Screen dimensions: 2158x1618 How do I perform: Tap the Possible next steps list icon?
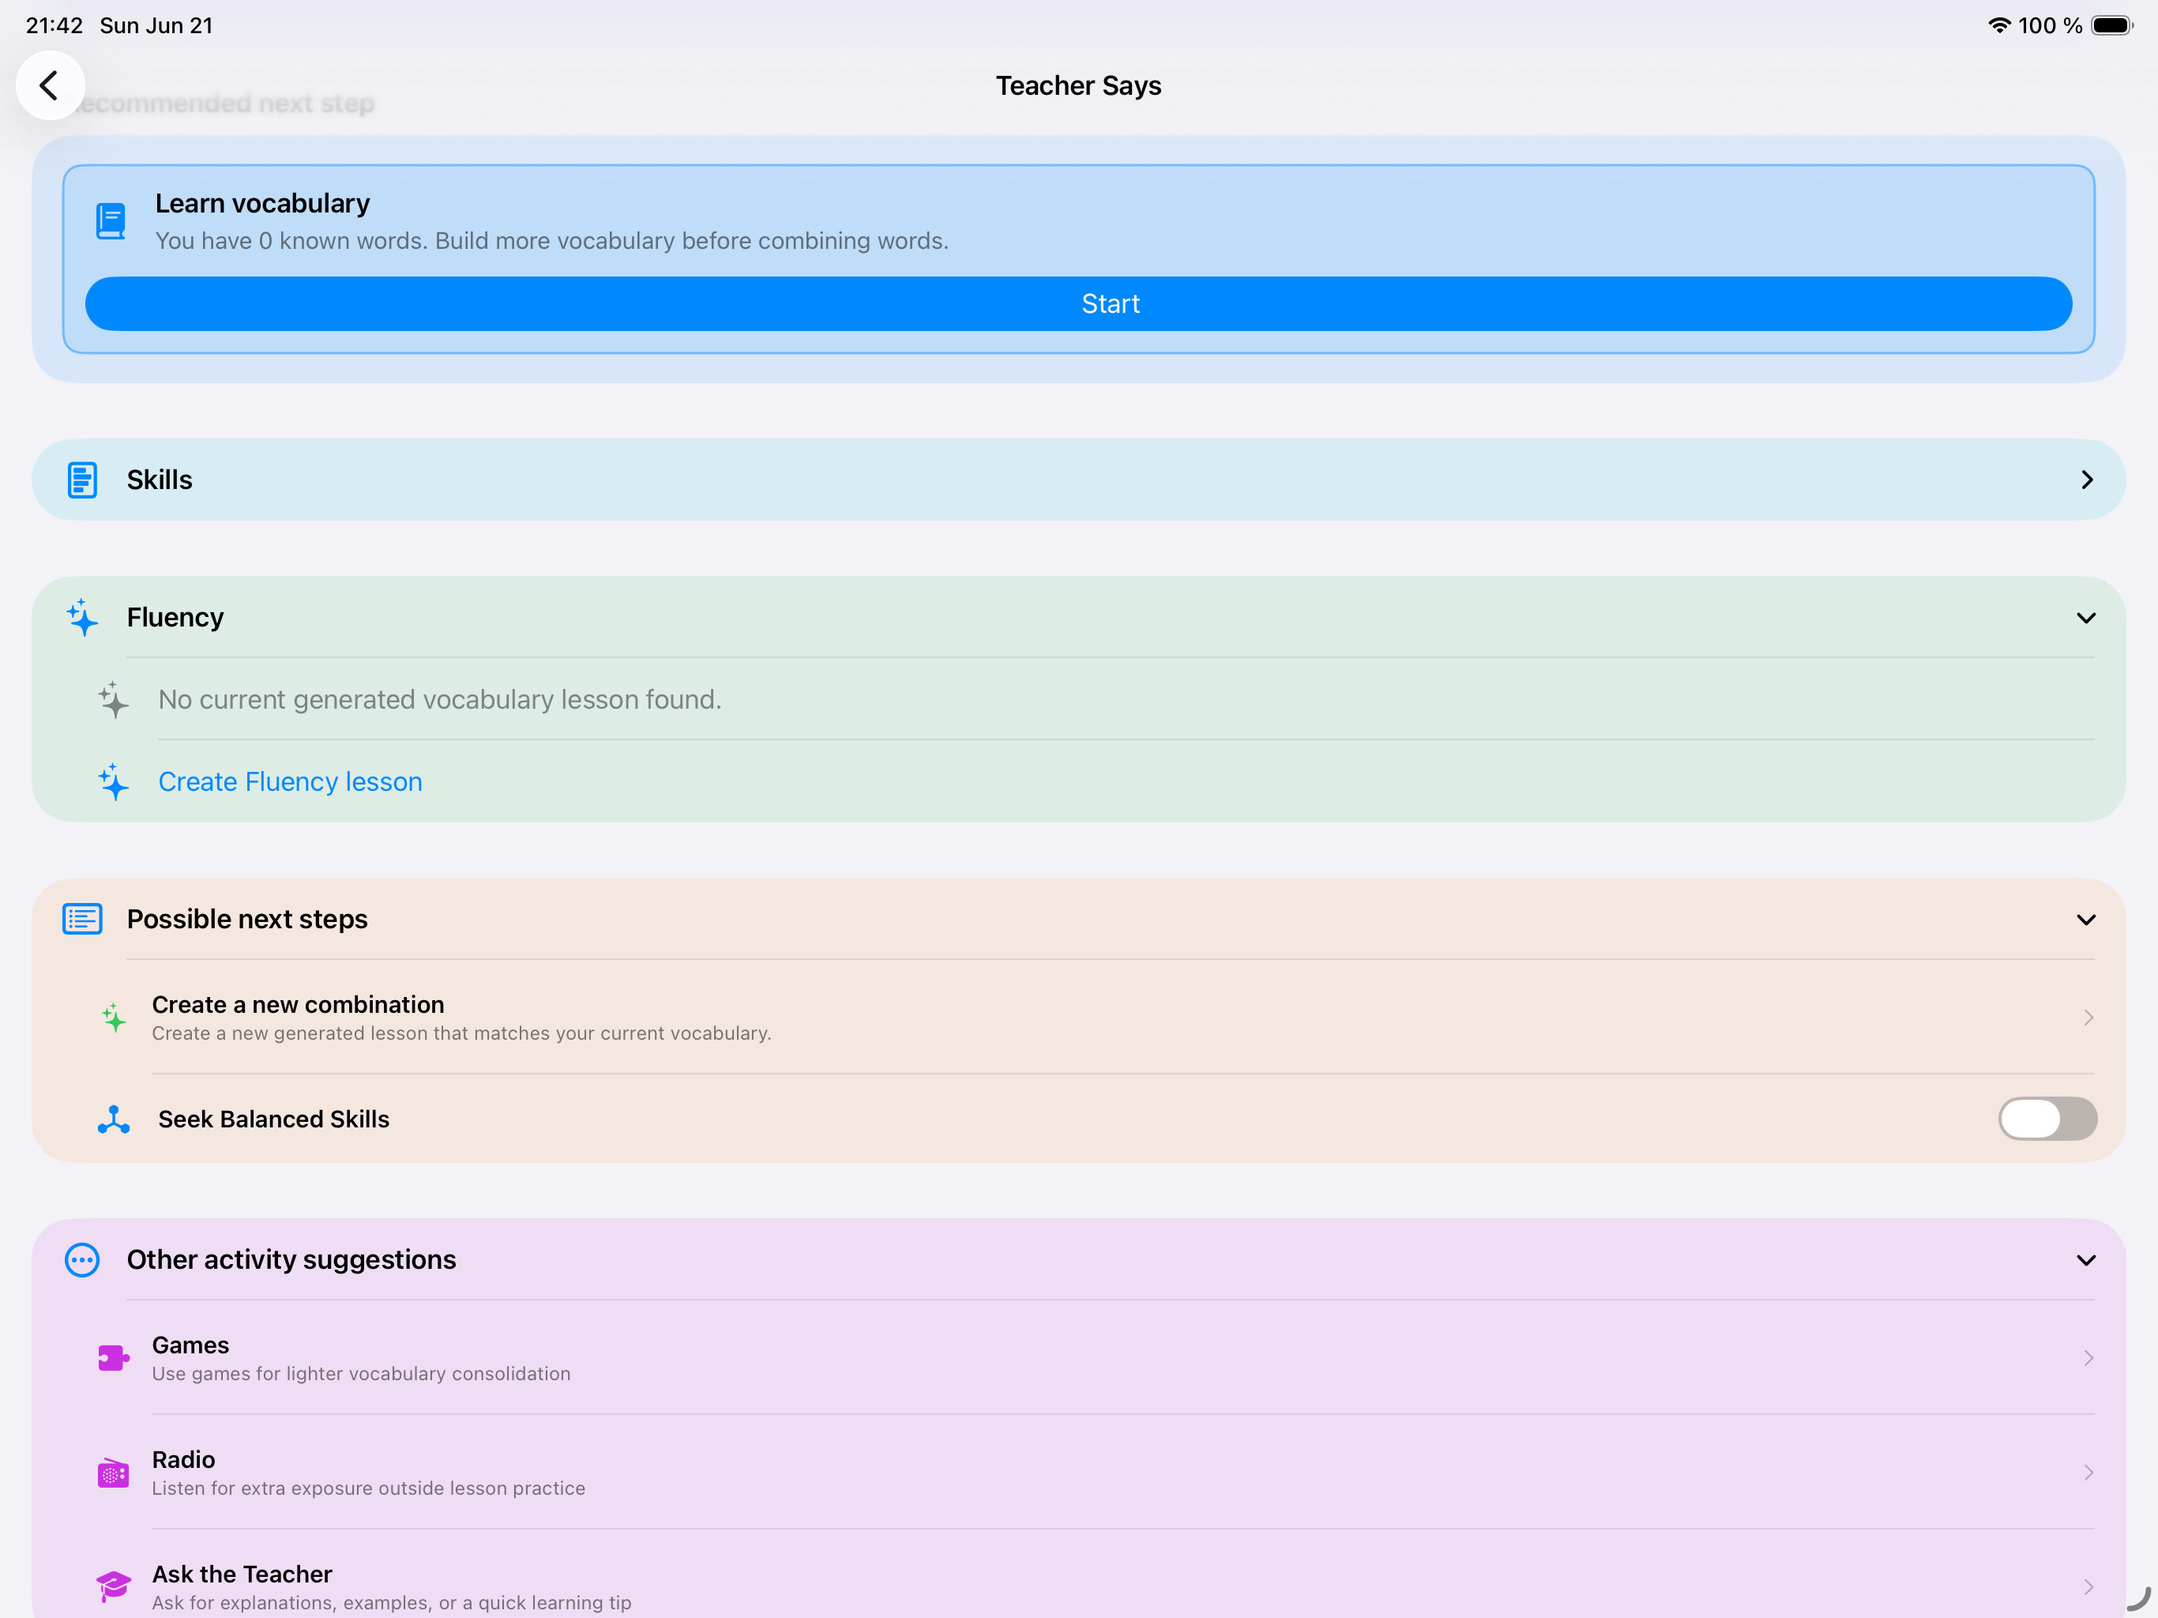82,920
